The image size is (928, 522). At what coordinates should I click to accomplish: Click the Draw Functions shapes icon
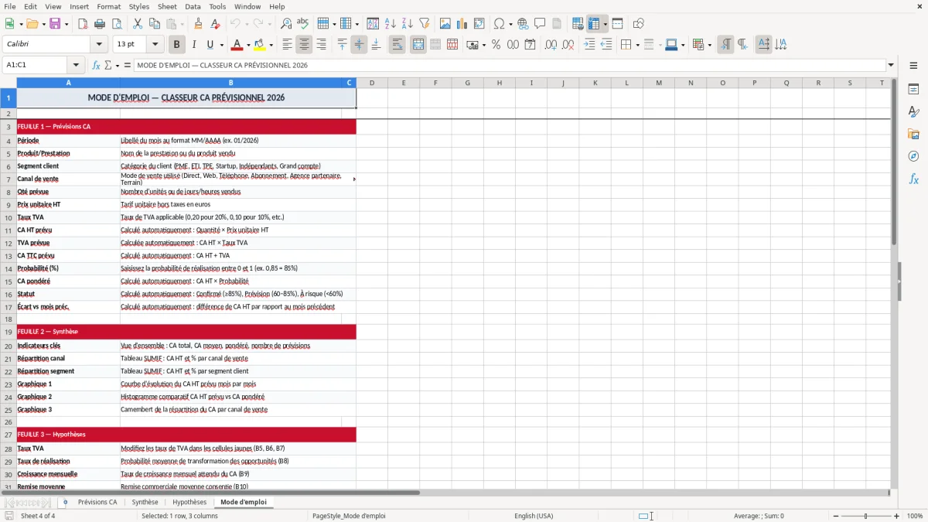pyautogui.click(x=639, y=24)
